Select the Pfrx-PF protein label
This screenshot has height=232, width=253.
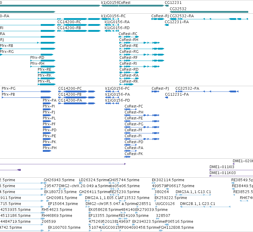(49, 124)
